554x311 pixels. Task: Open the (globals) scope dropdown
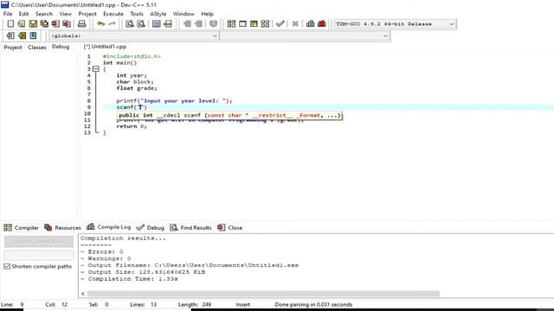click(x=133, y=35)
